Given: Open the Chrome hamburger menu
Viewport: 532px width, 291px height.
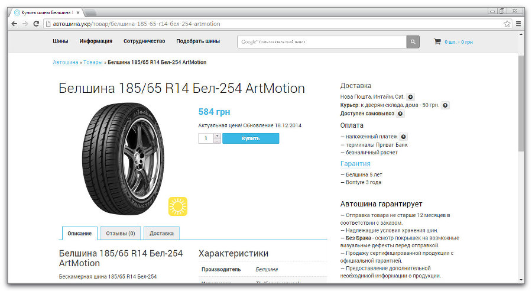Looking at the screenshot, I should tap(518, 24).
